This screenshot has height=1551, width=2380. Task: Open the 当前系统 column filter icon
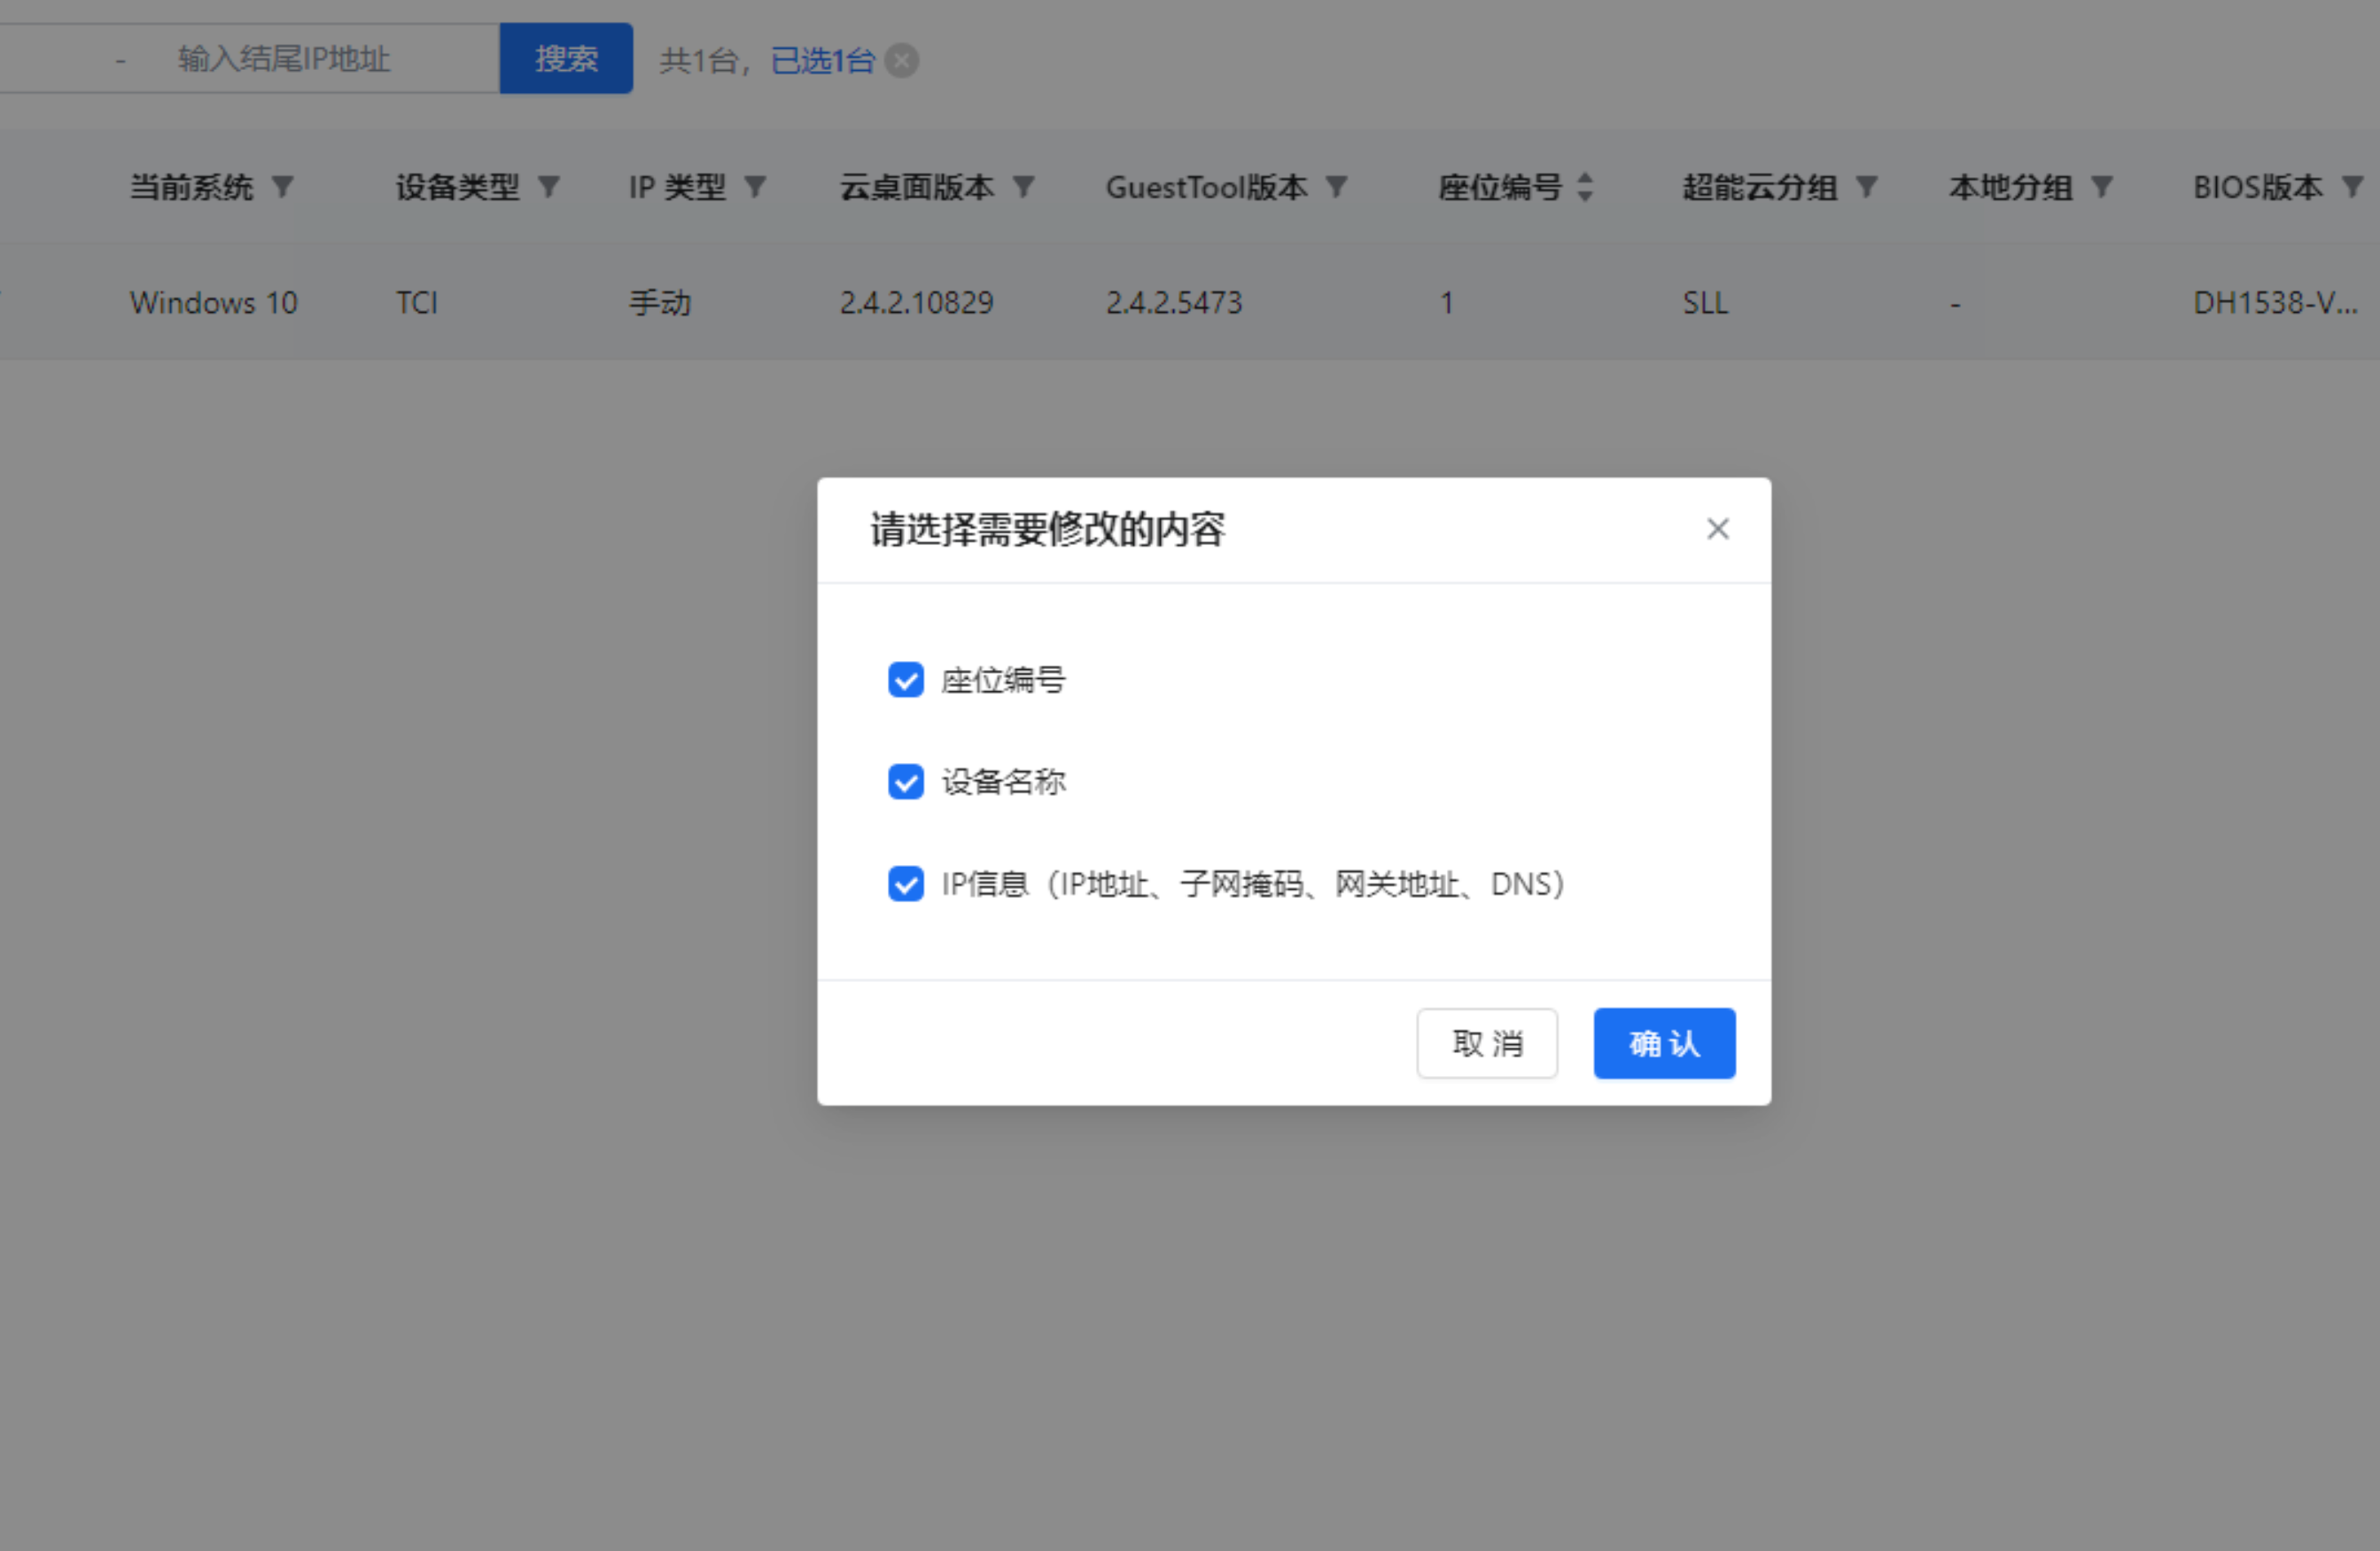pyautogui.click(x=283, y=186)
